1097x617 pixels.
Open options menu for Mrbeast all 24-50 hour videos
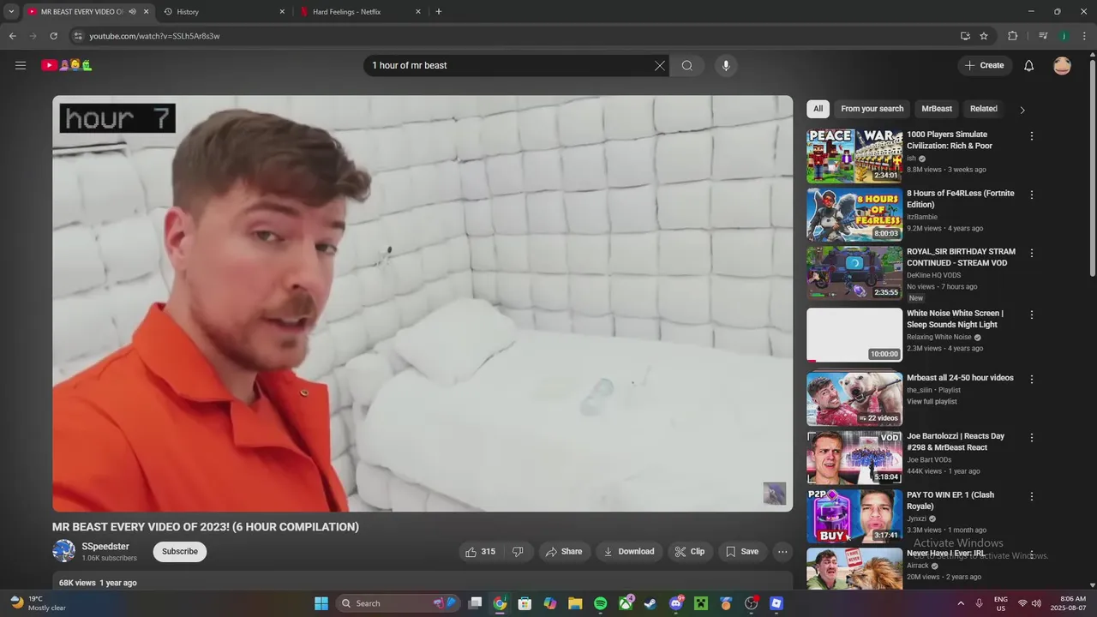[x=1032, y=379]
